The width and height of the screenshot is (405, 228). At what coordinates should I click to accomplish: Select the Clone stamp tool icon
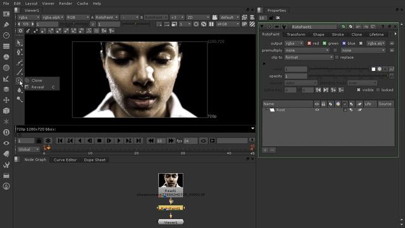[x=19, y=80]
